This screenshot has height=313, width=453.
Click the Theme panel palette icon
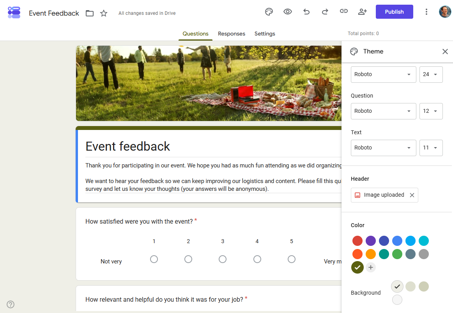(354, 52)
